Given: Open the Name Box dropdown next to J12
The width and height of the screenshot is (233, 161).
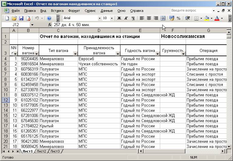Looking at the screenshot, I should 32,25.
